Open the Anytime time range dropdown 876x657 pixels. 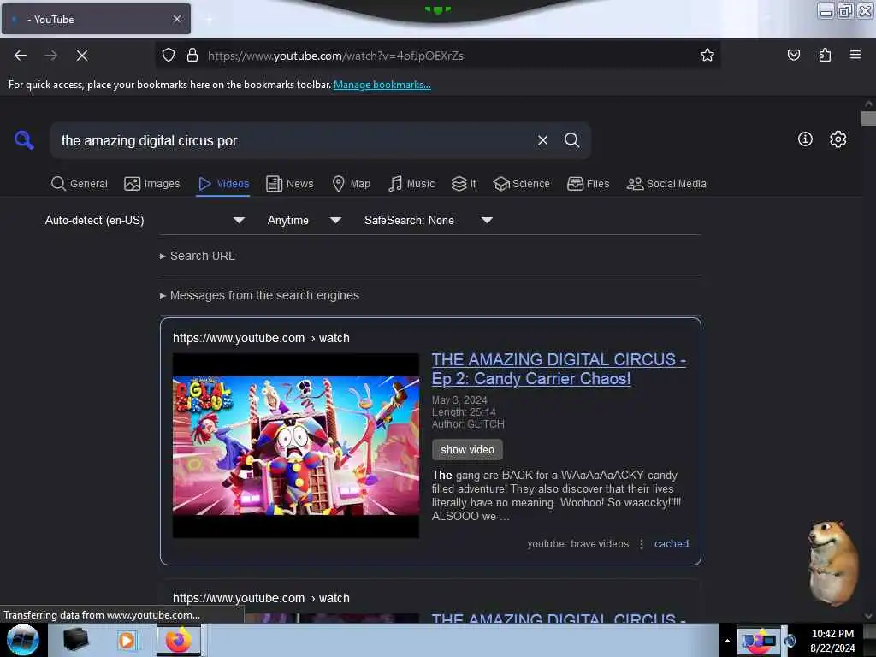(x=304, y=220)
